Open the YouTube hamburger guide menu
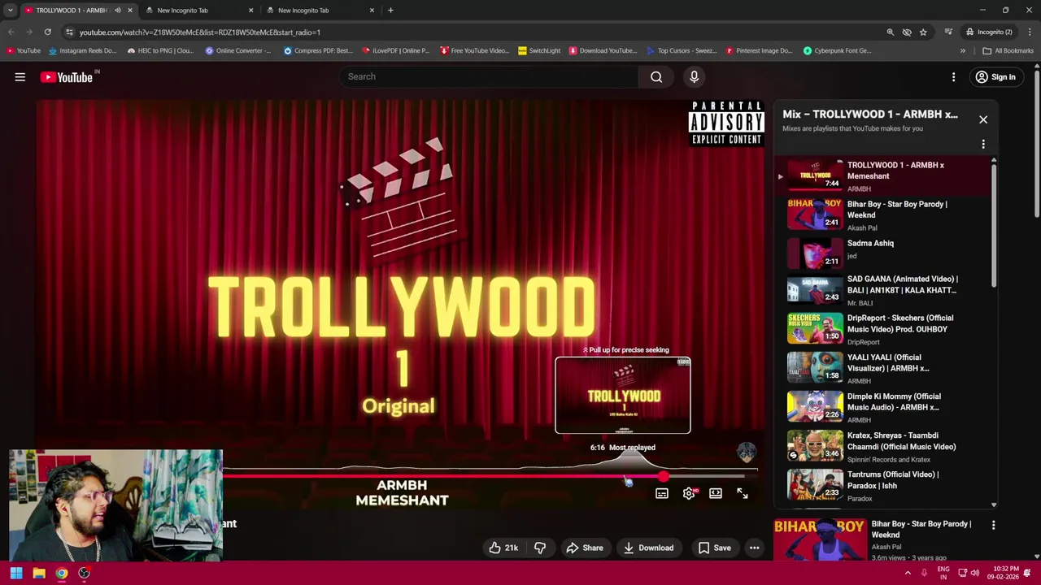Screen dimensions: 1041x585 [x=20, y=77]
